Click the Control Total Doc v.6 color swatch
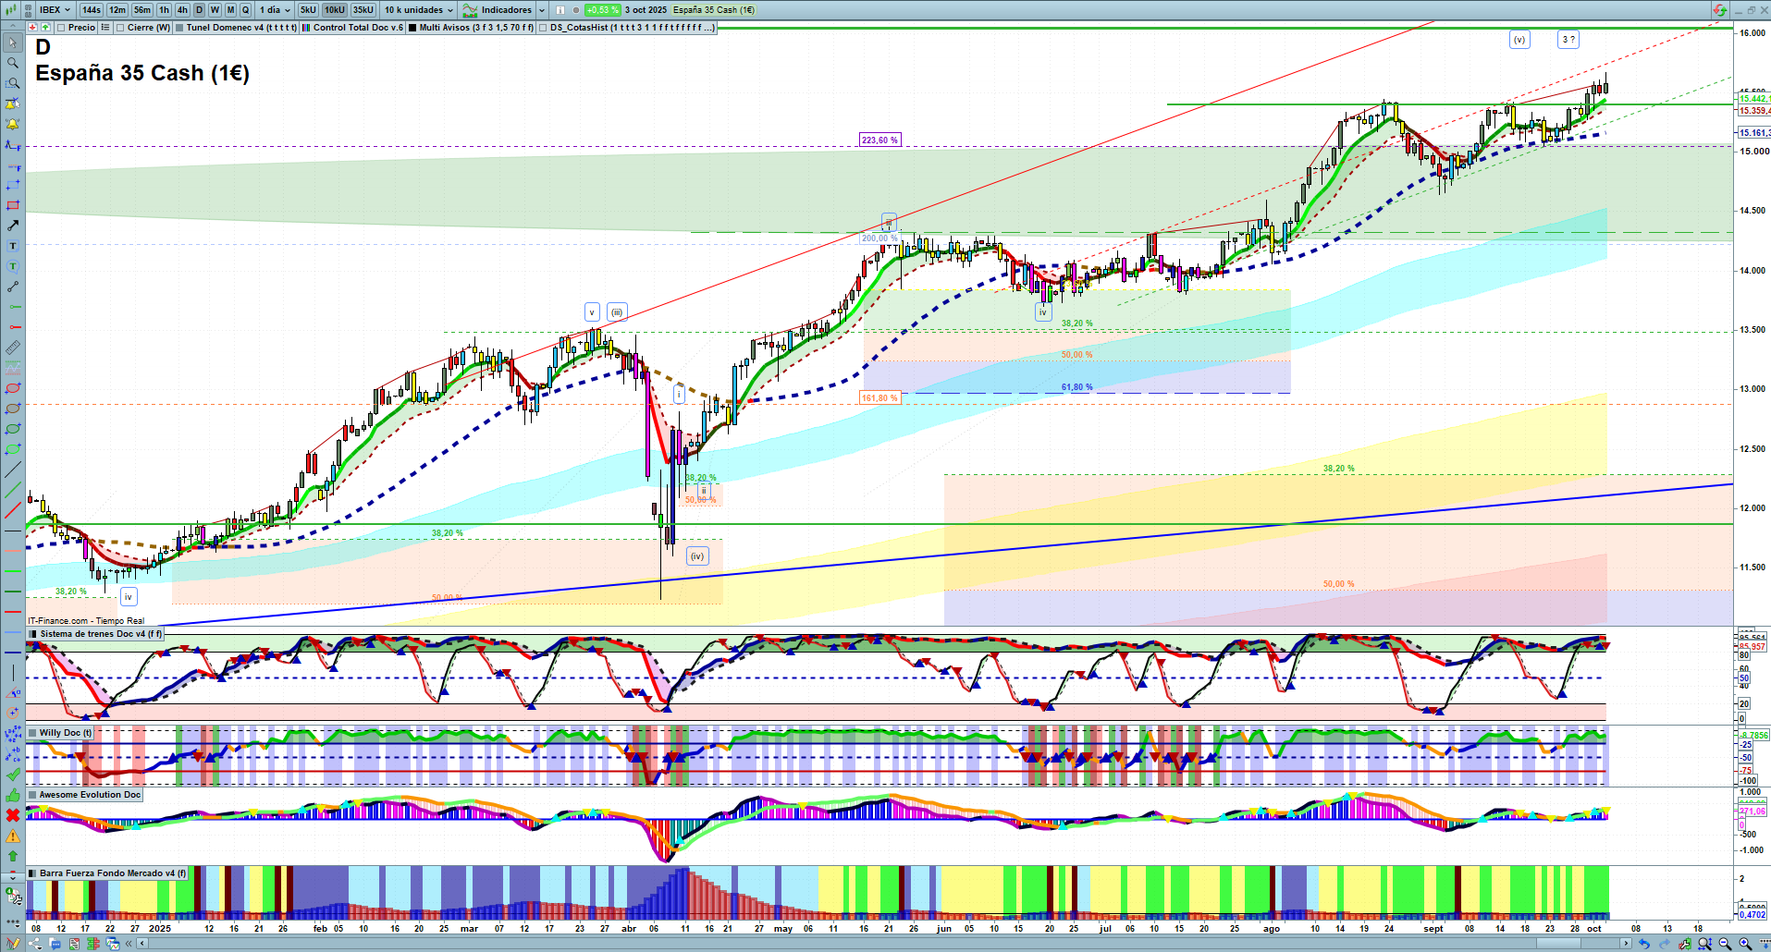This screenshot has width=1771, height=952. pyautogui.click(x=306, y=28)
